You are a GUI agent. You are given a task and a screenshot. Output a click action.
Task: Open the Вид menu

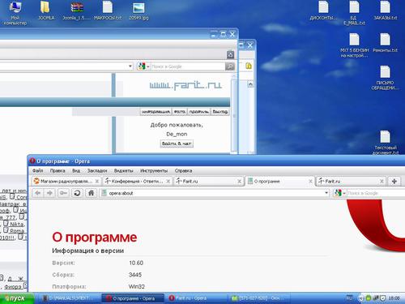[76, 171]
